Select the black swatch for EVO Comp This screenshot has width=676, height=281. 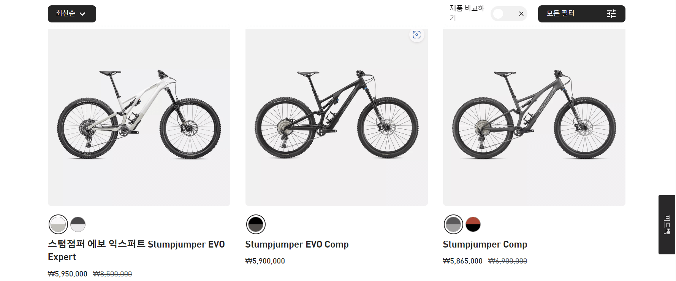(256, 224)
